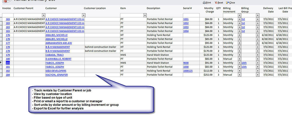Open serial number 9000 link
The height and width of the screenshot is (123, 292).
186,63
